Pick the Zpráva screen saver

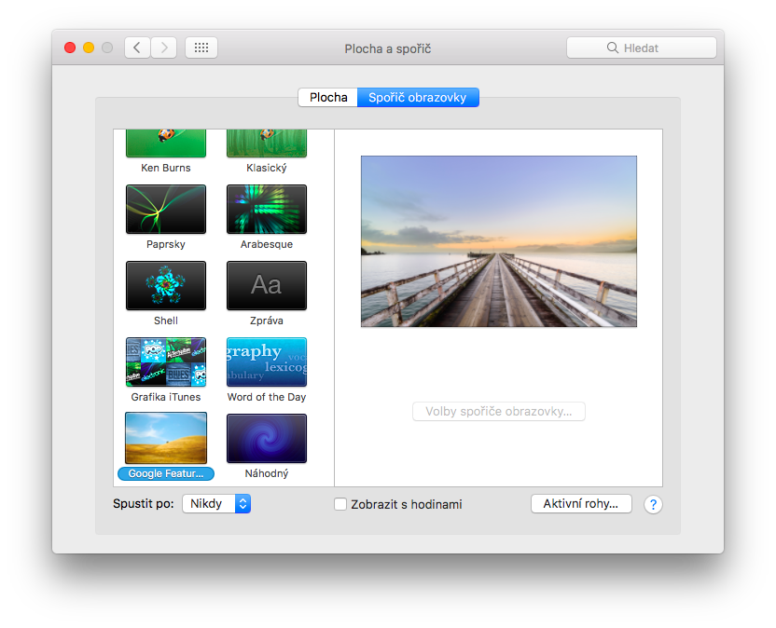tap(267, 285)
